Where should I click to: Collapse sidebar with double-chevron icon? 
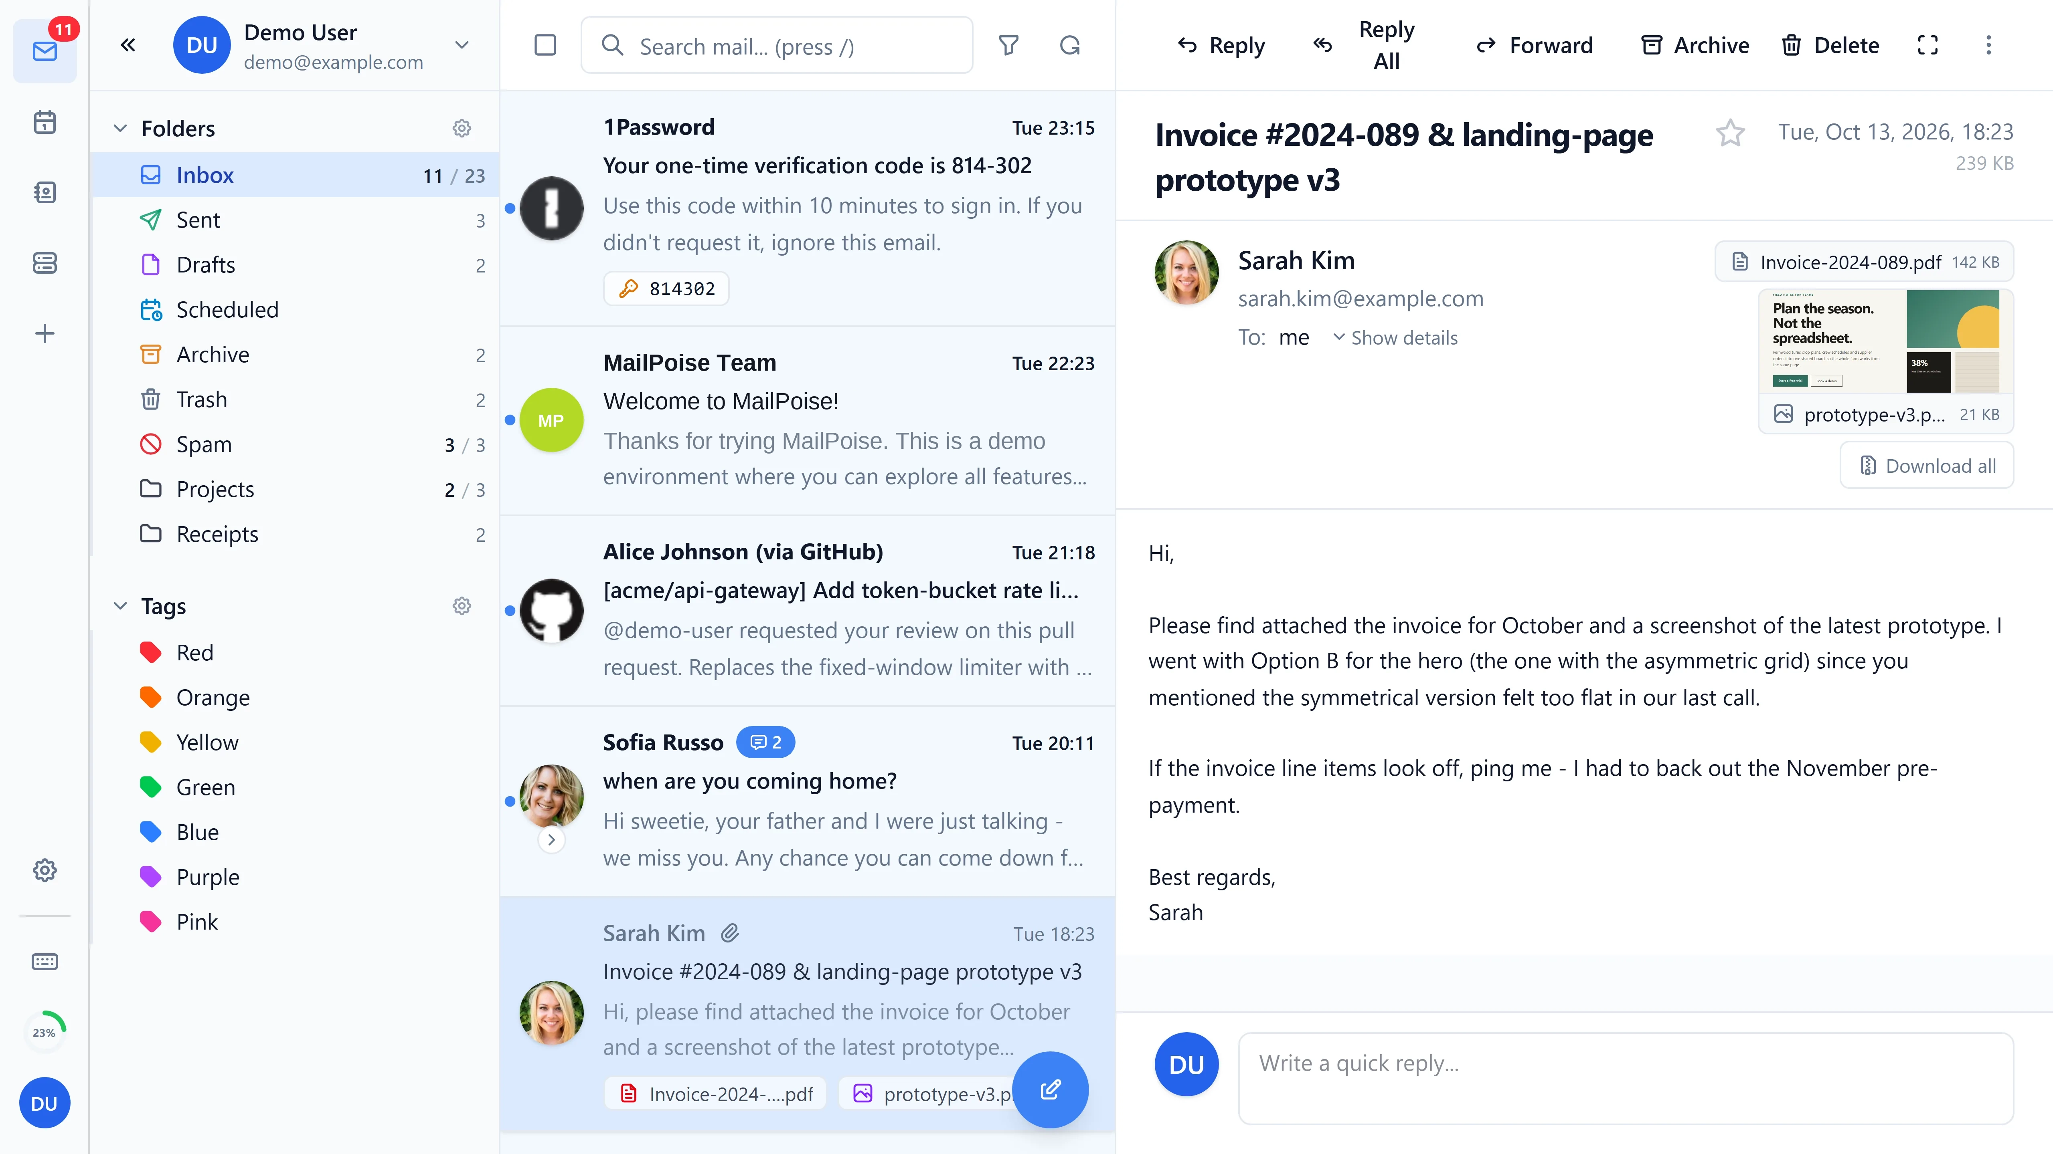pos(128,44)
